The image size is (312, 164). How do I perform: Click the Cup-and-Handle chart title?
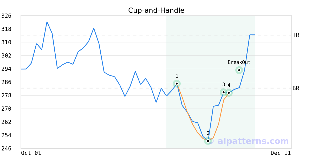pos(156,10)
